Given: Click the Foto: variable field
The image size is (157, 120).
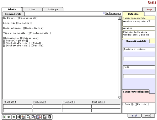Looking at the screenshot, I should (x=139, y=67).
